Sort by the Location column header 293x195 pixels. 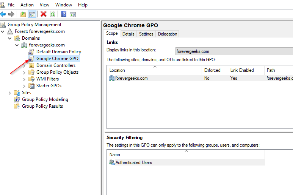[x=154, y=70]
